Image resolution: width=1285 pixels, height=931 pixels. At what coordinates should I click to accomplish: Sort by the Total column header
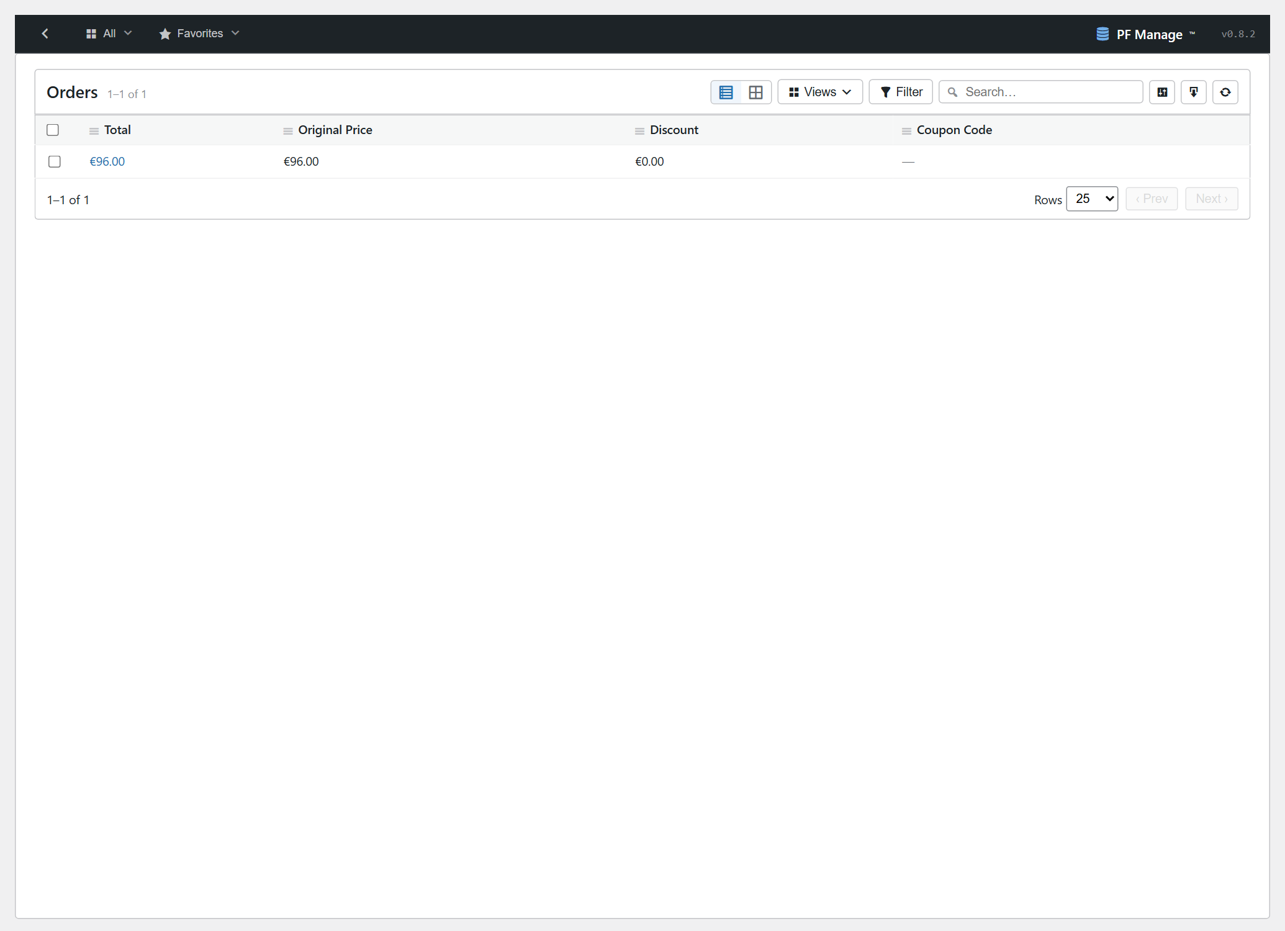click(117, 130)
